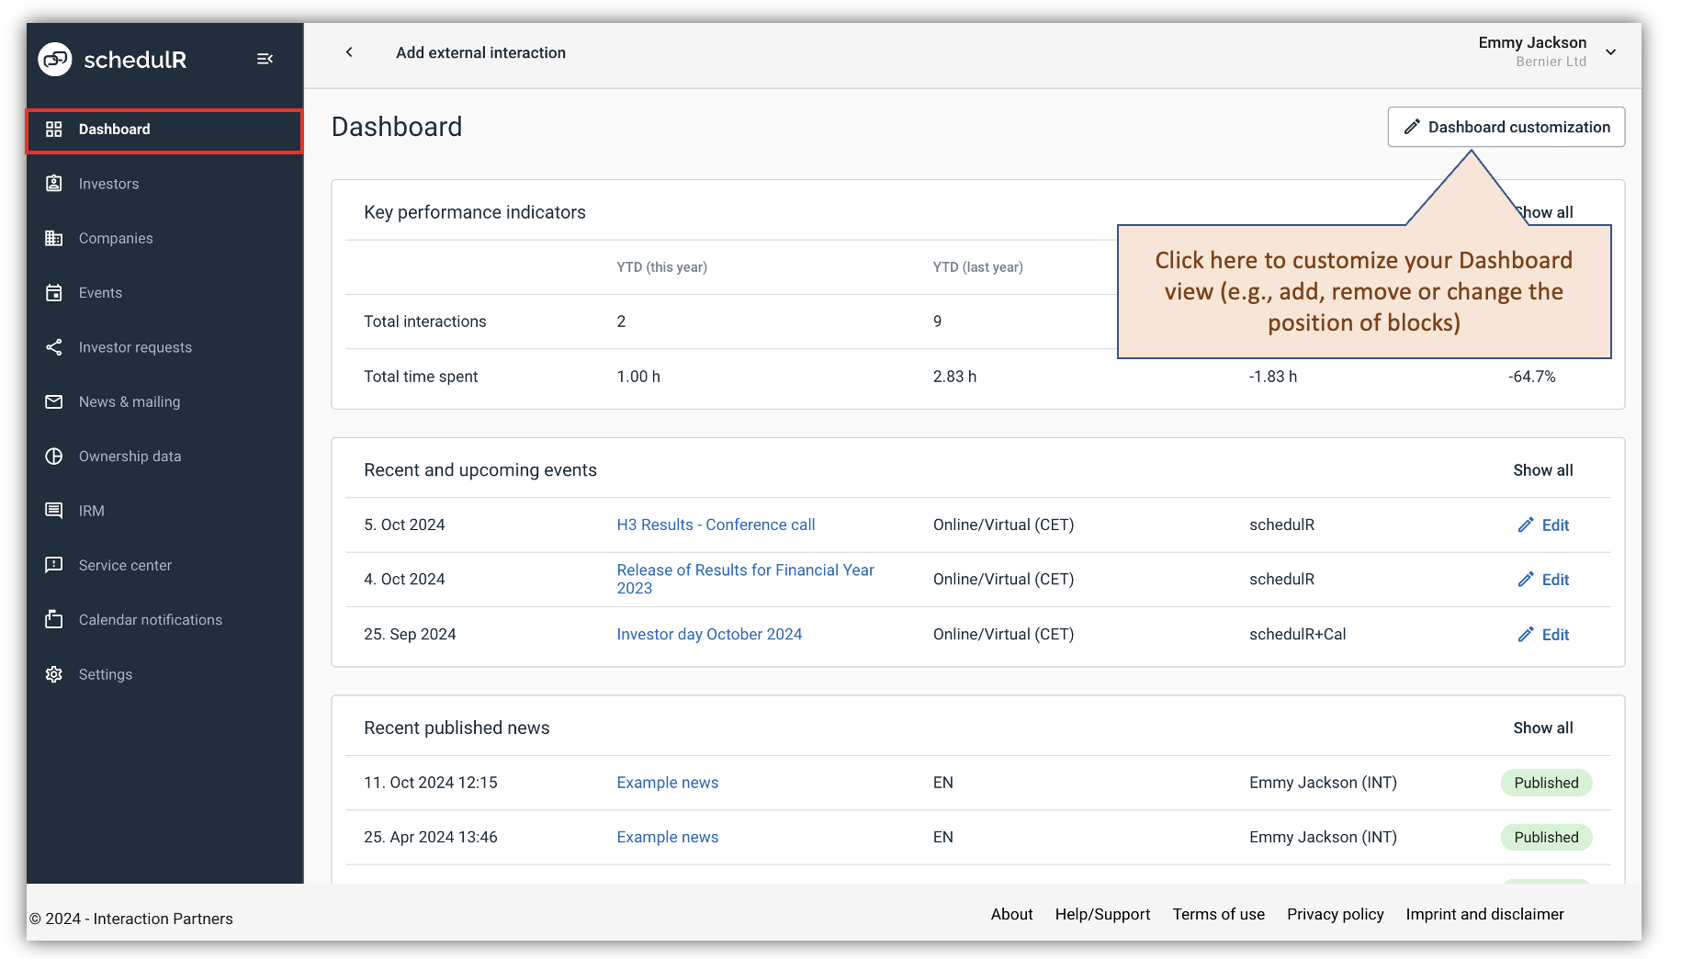Select the Companies building icon
The image size is (1681, 959).
(54, 238)
